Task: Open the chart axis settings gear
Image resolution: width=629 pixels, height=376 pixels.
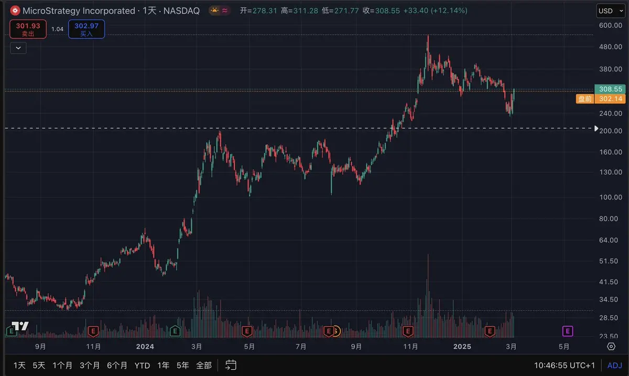Action: pyautogui.click(x=611, y=347)
